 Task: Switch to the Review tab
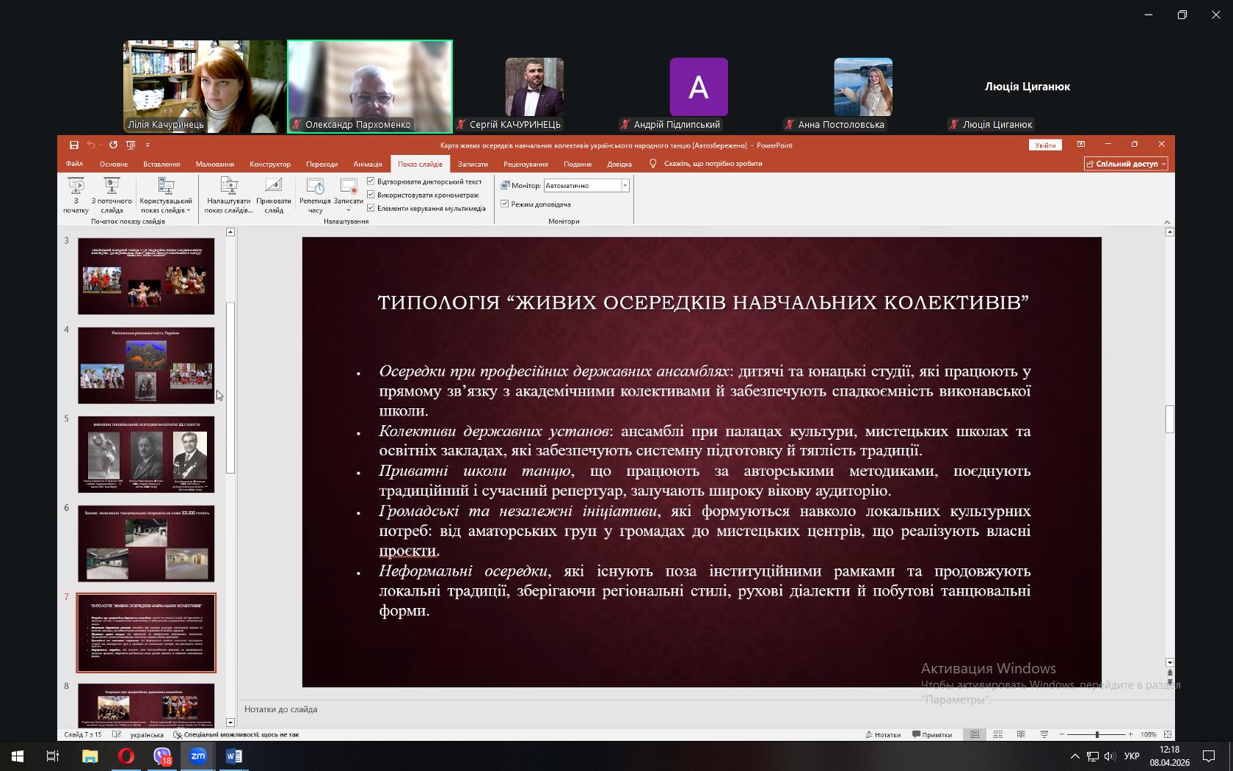point(525,164)
